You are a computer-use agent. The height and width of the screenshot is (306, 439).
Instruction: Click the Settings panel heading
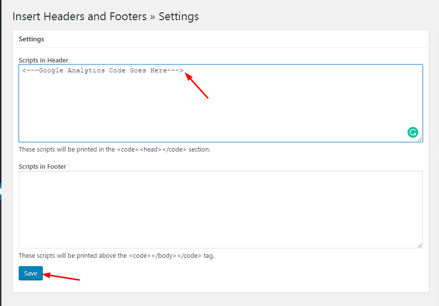click(x=31, y=39)
